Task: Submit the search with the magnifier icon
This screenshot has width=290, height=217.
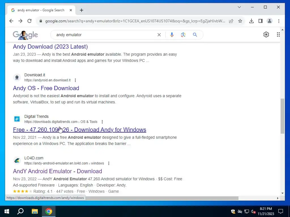Action: click(195, 35)
